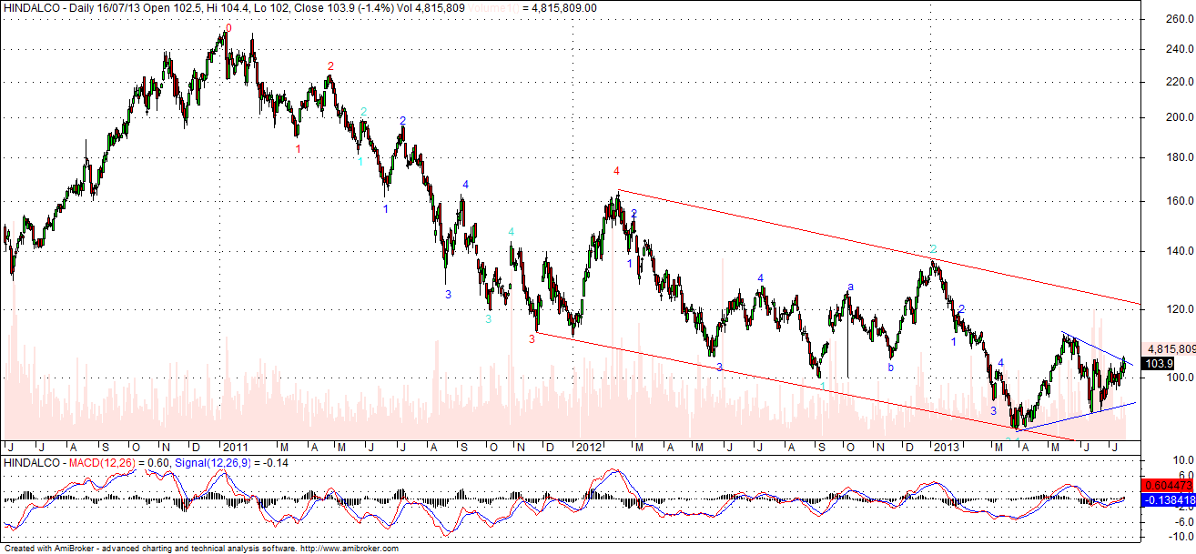Click the 4,815,809 volume label on price axis

pyautogui.click(x=1171, y=348)
